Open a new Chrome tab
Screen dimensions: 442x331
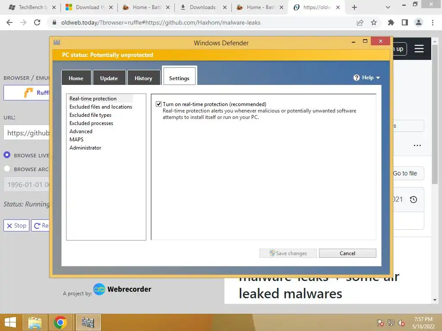click(x=354, y=7)
